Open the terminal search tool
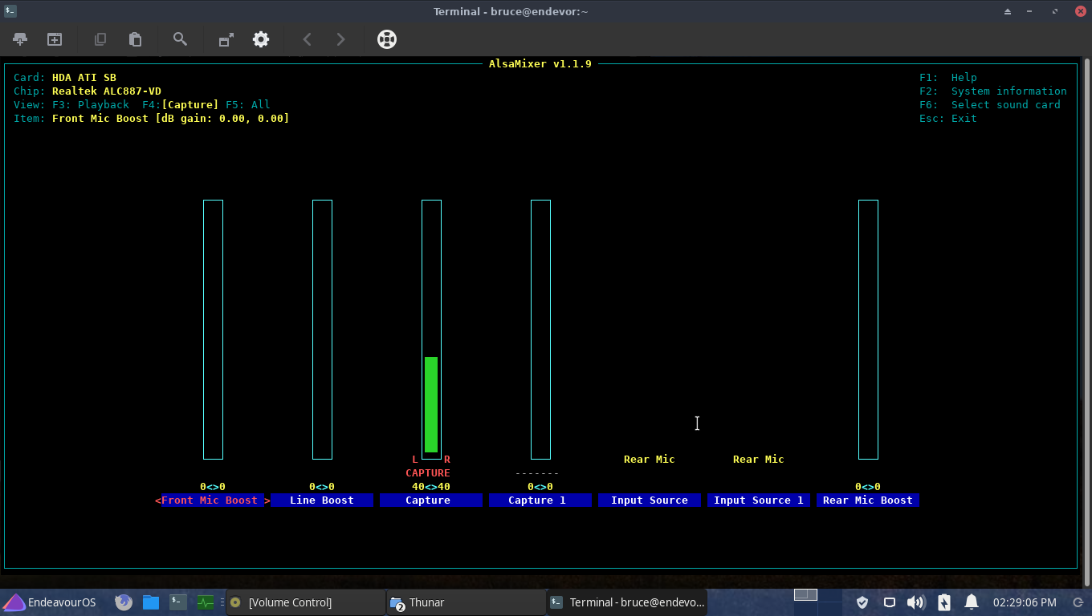1092x616 pixels. (180, 39)
